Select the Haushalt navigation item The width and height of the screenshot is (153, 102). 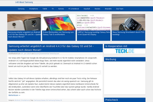(87, 9)
